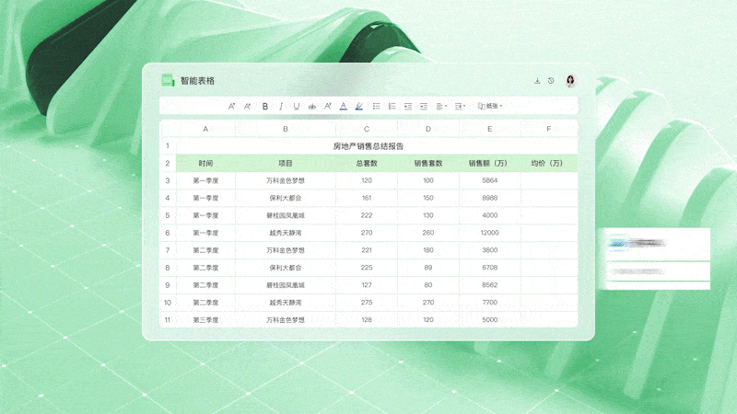The width and height of the screenshot is (737, 414).
Task: Open the user avatar menu
Action: pyautogui.click(x=570, y=81)
